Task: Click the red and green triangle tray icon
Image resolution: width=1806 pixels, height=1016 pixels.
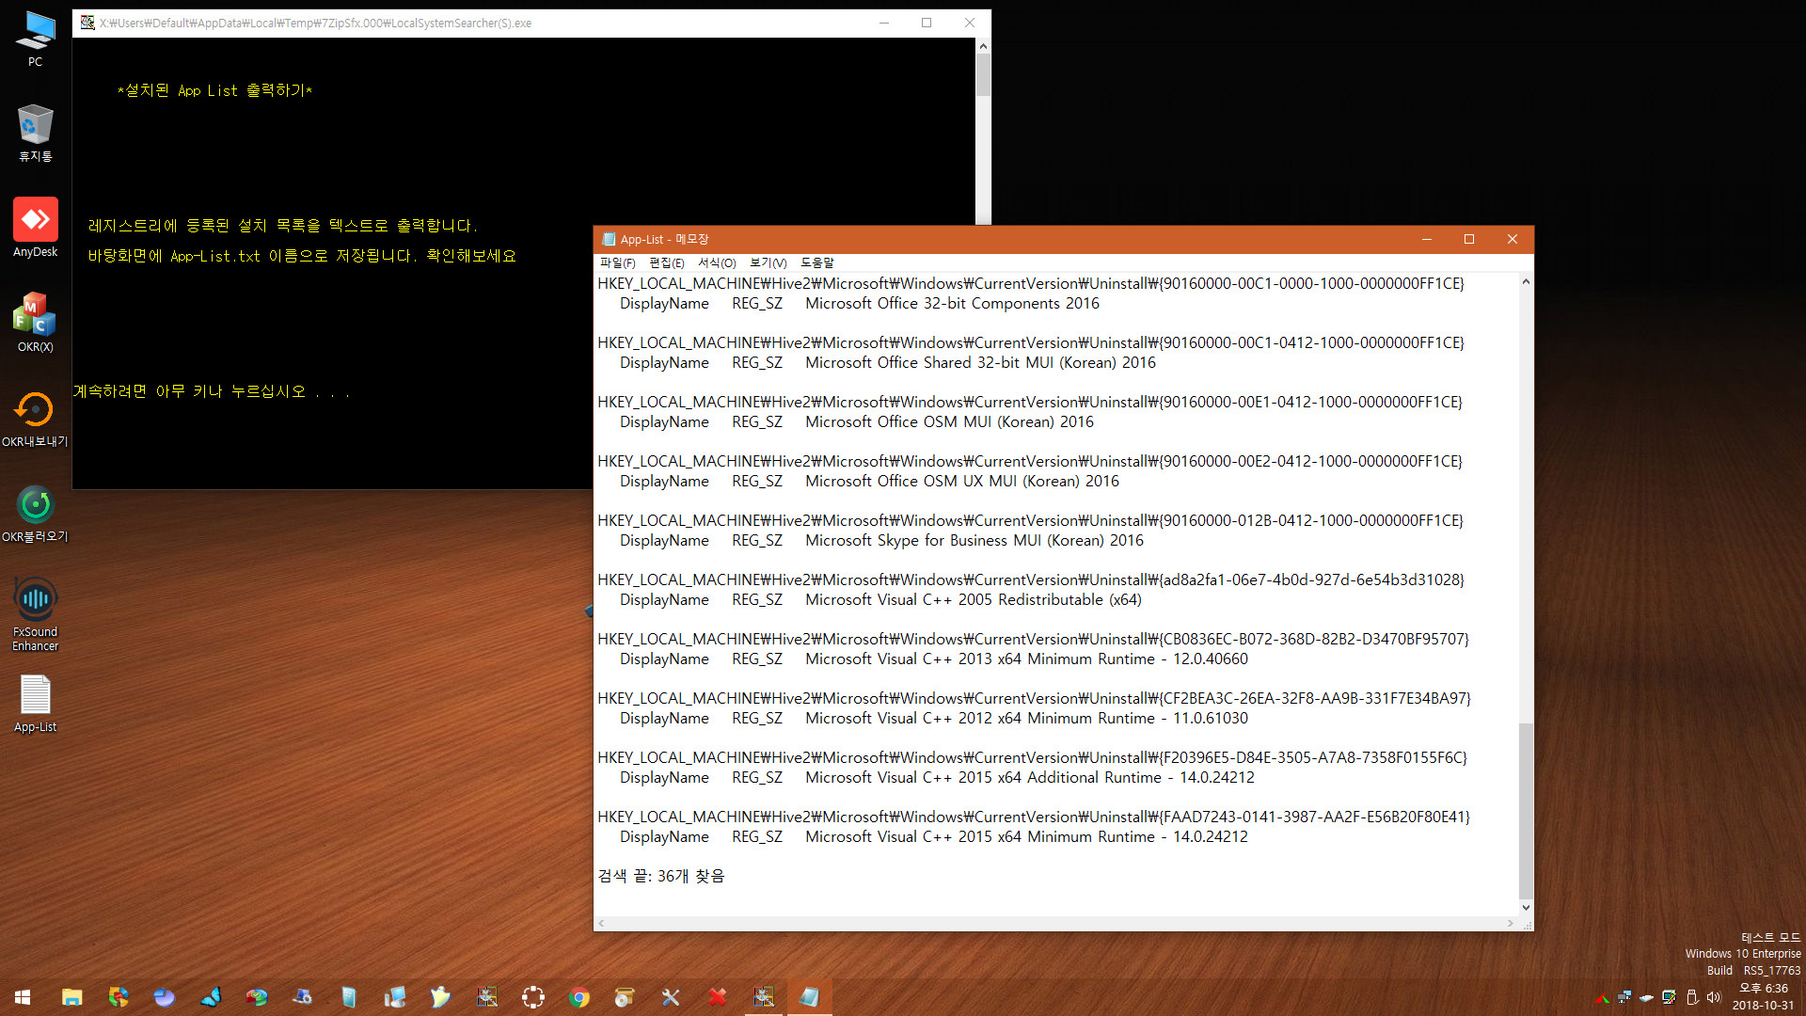Action: (1602, 997)
